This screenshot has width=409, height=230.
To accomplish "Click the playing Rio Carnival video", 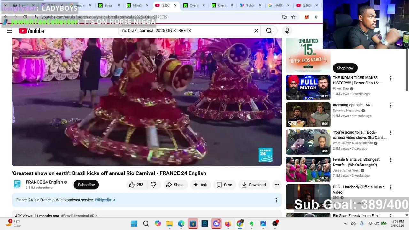I will pyautogui.click(x=147, y=102).
